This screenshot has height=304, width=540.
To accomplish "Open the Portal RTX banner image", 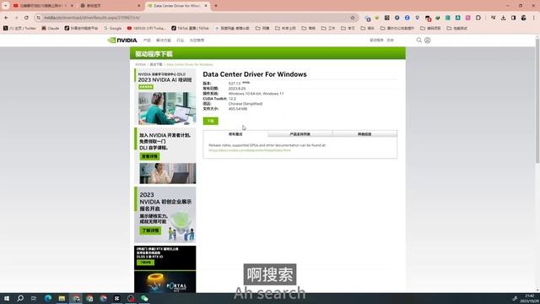I will click(165, 281).
